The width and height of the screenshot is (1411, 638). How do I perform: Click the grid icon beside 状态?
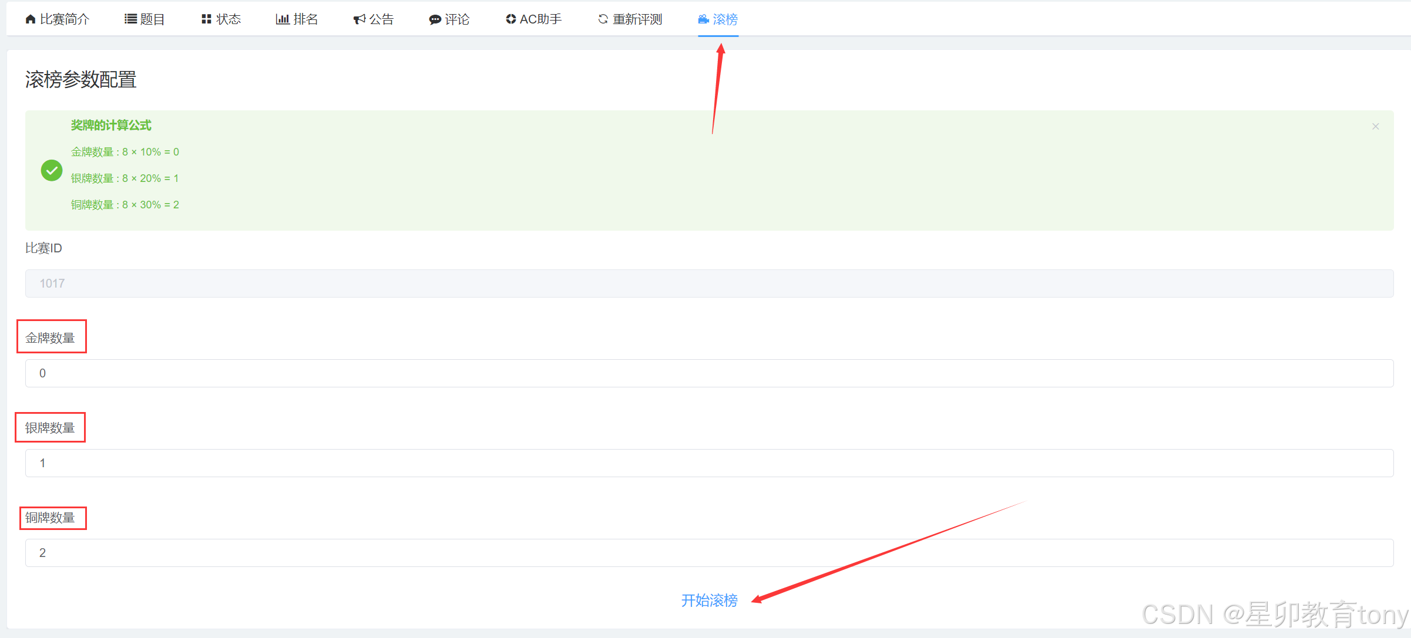206,19
